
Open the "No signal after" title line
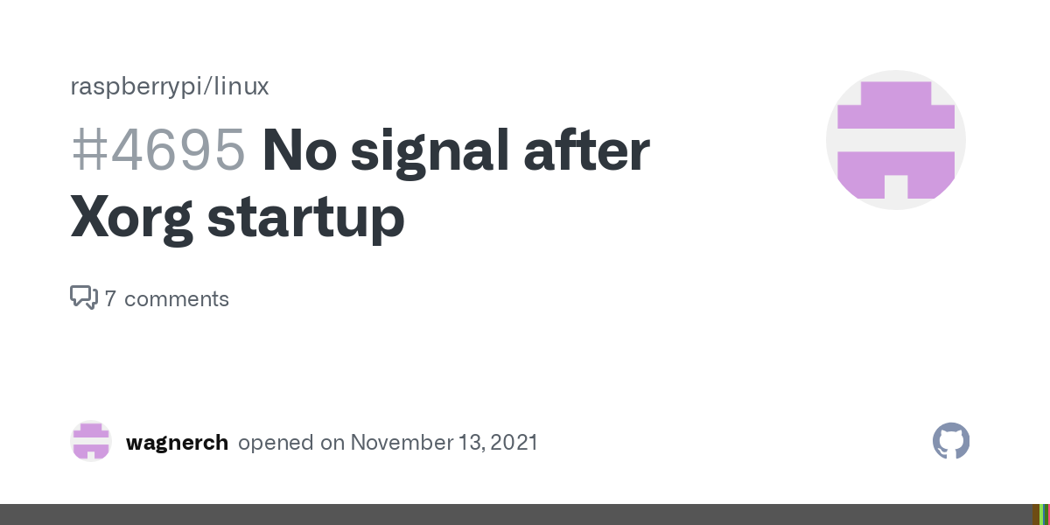456,150
